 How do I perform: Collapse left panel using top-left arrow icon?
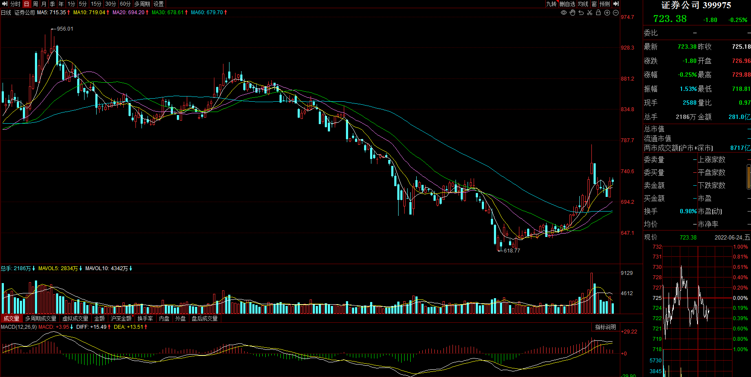click(x=5, y=4)
